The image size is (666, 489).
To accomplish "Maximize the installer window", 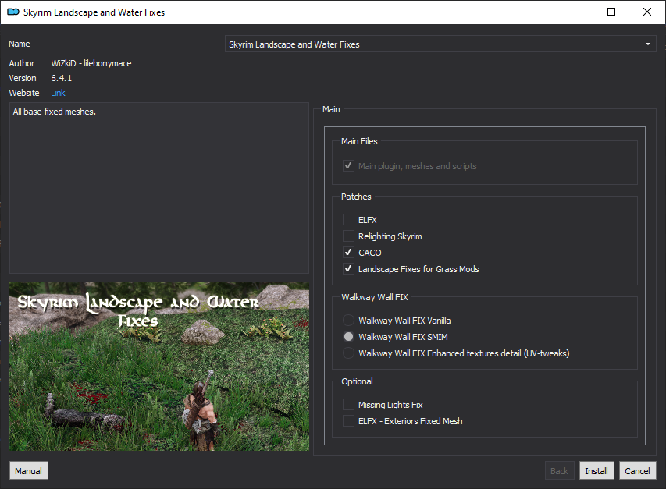I will pos(611,12).
